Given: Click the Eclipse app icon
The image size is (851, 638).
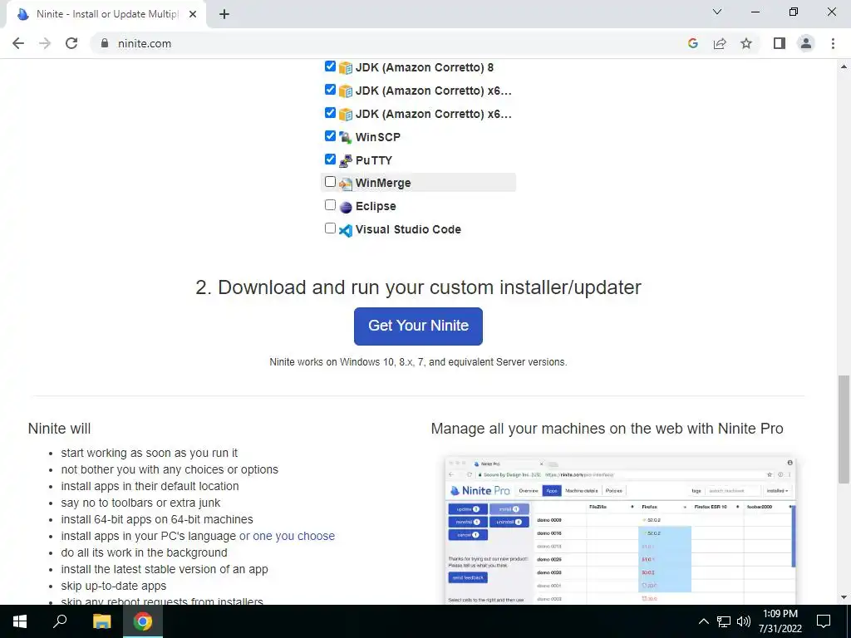Looking at the screenshot, I should 345,207.
